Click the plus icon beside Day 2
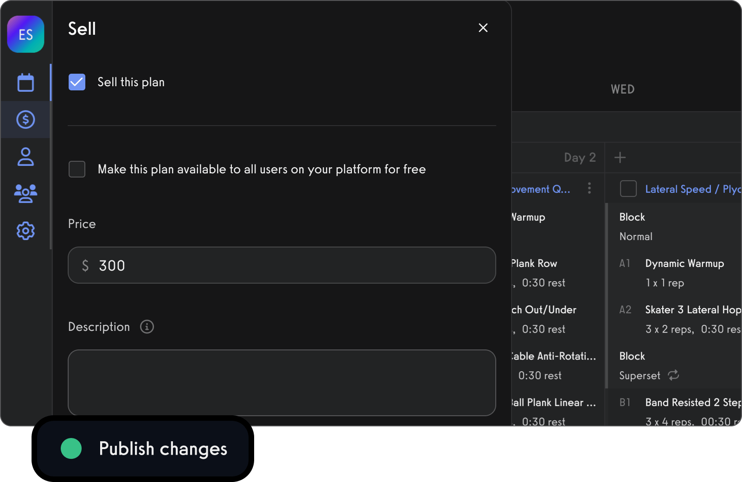 (620, 158)
